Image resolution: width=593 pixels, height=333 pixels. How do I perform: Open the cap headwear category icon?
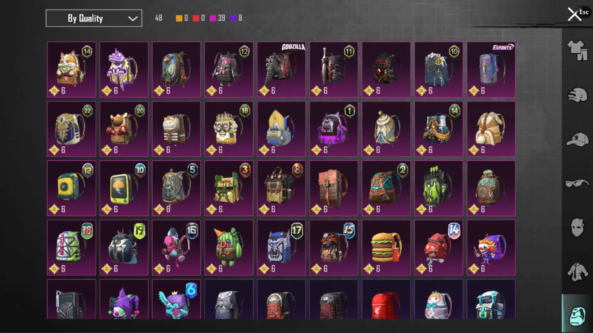pyautogui.click(x=577, y=139)
